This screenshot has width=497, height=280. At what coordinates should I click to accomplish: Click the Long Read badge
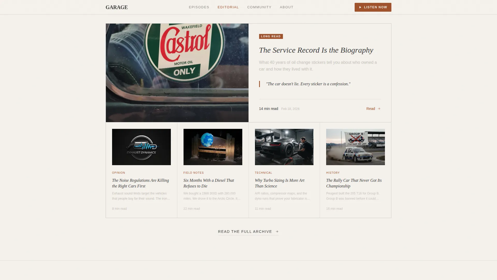click(x=271, y=36)
